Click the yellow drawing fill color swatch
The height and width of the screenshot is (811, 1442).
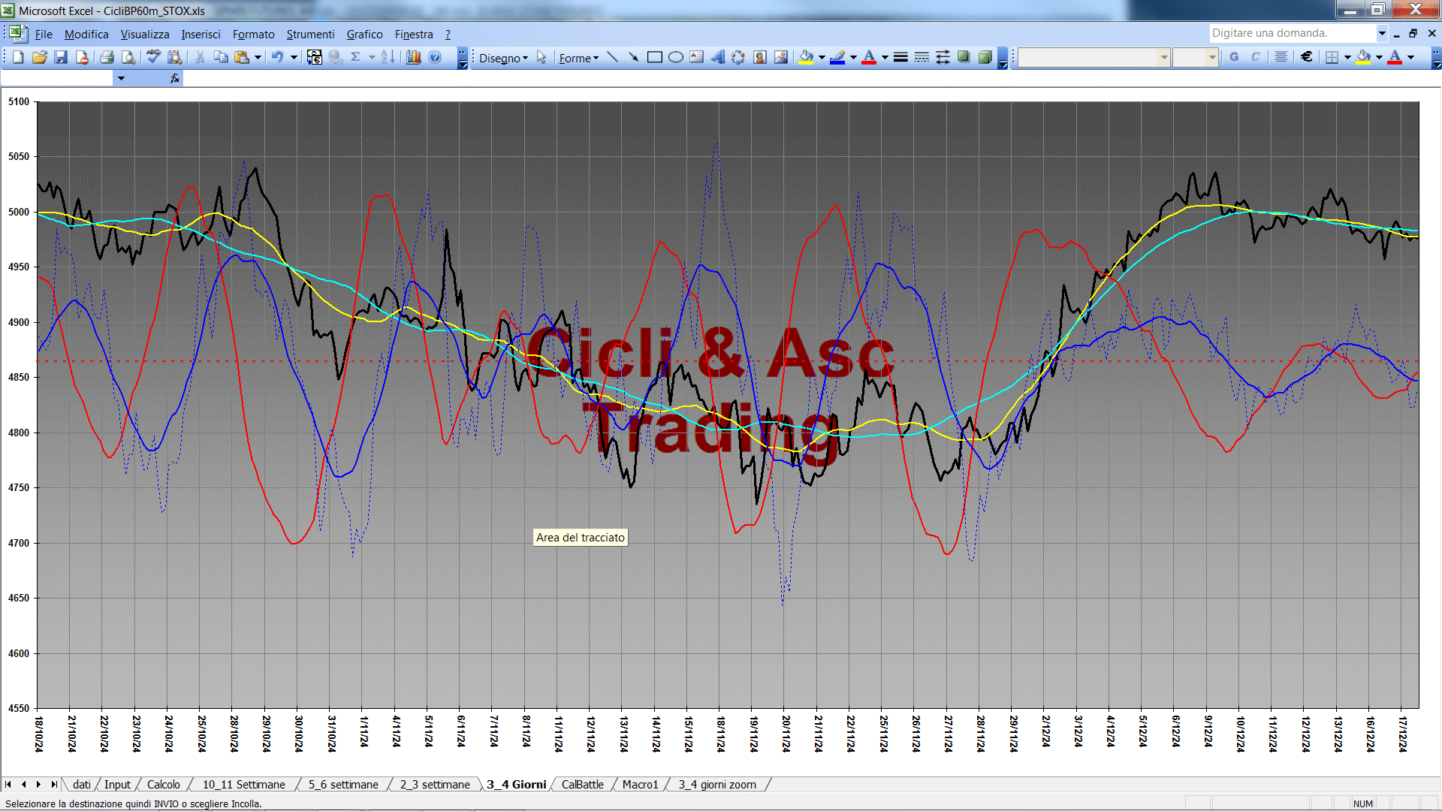807,57
